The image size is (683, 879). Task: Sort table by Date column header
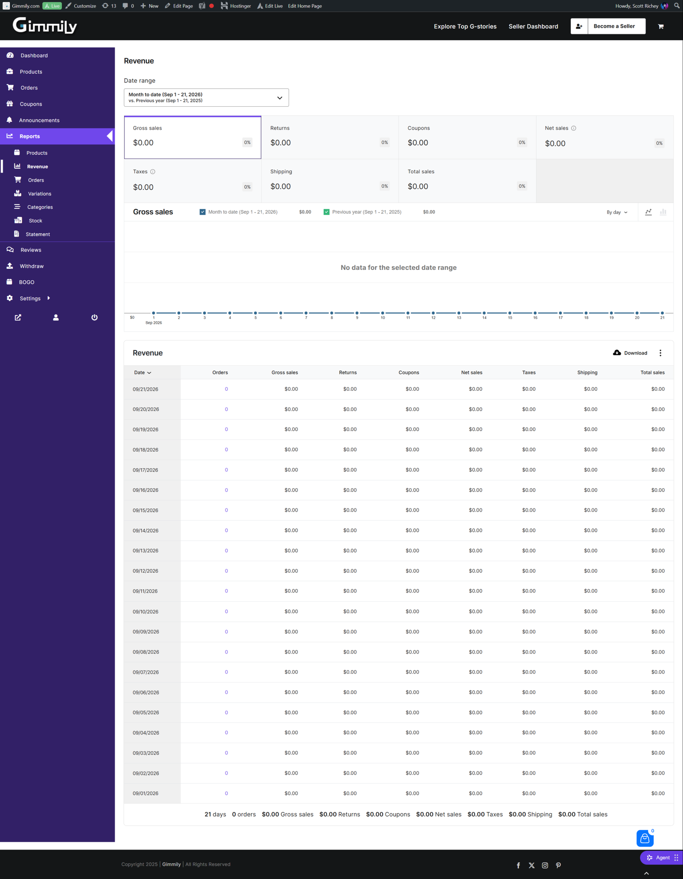pos(142,372)
